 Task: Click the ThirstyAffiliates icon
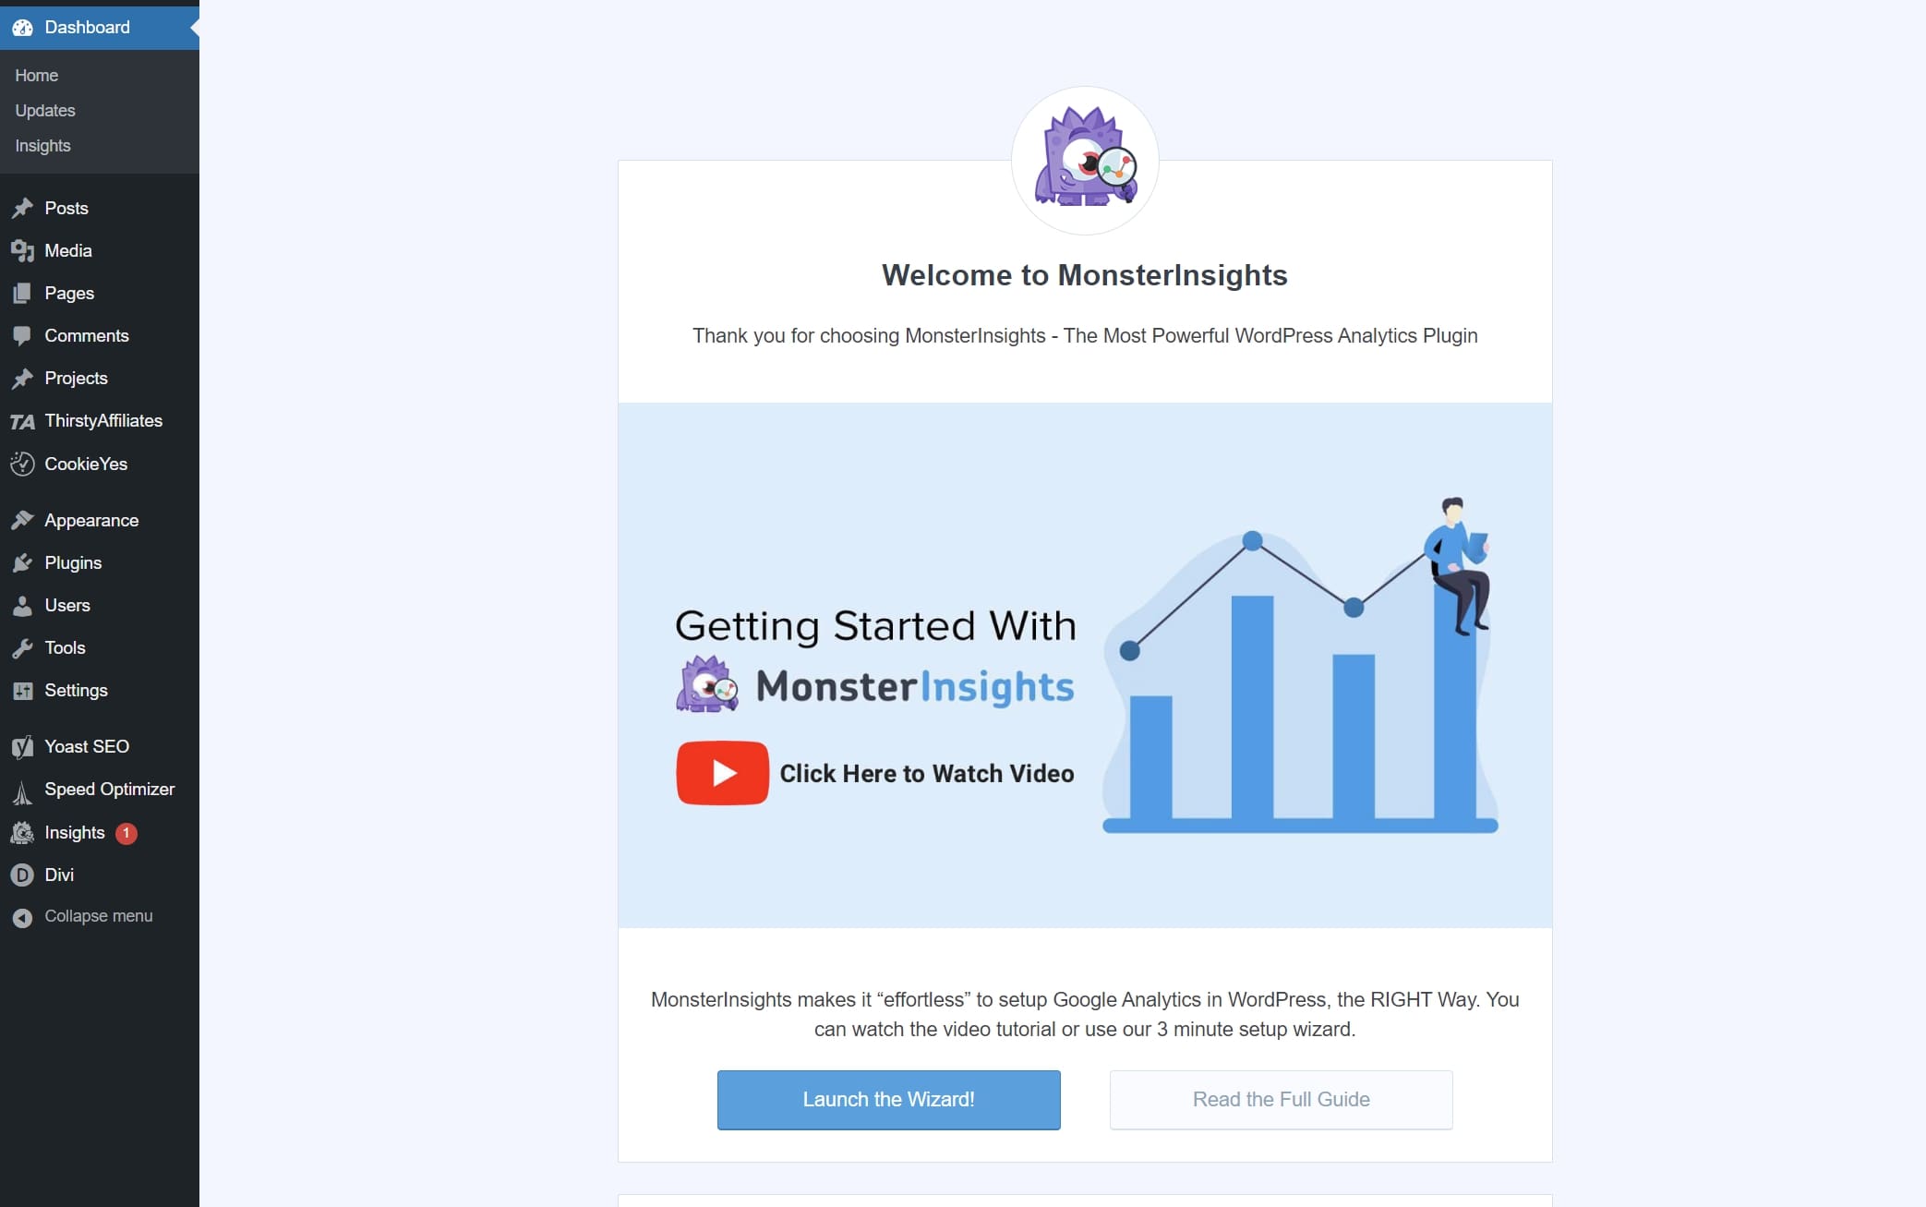(x=22, y=420)
